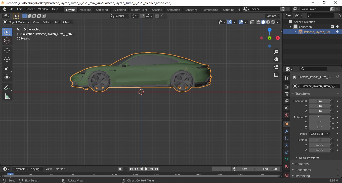The width and height of the screenshot is (342, 183).
Task: Click the Zoom magnifier viewport icon
Action: [276, 52]
